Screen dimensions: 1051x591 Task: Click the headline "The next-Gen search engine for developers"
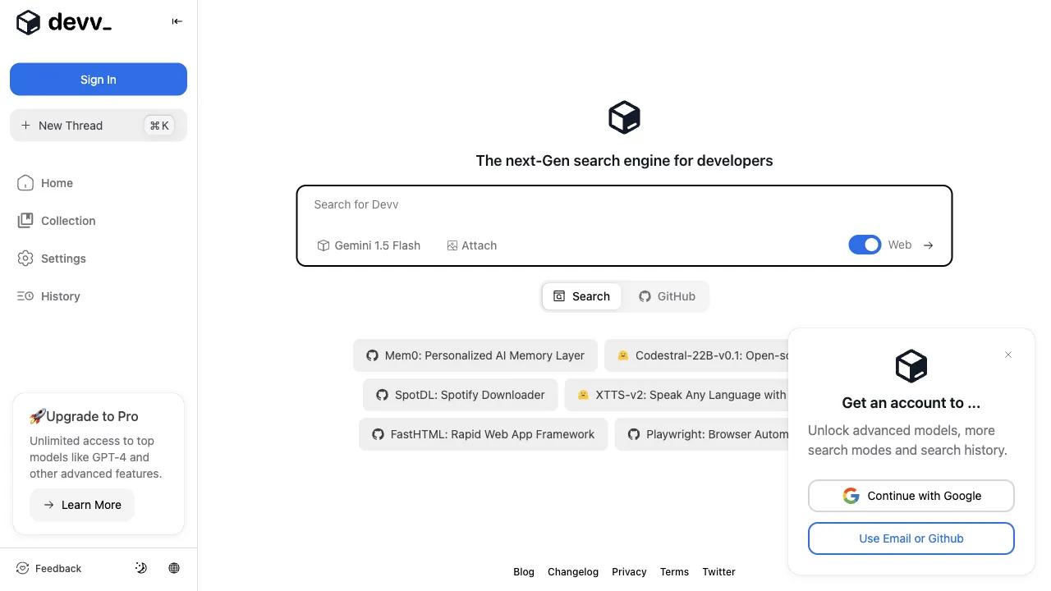624,161
